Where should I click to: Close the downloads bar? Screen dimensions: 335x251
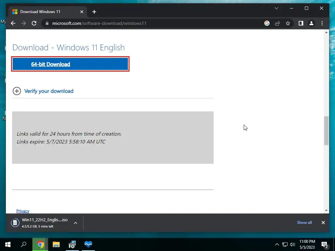point(323,223)
